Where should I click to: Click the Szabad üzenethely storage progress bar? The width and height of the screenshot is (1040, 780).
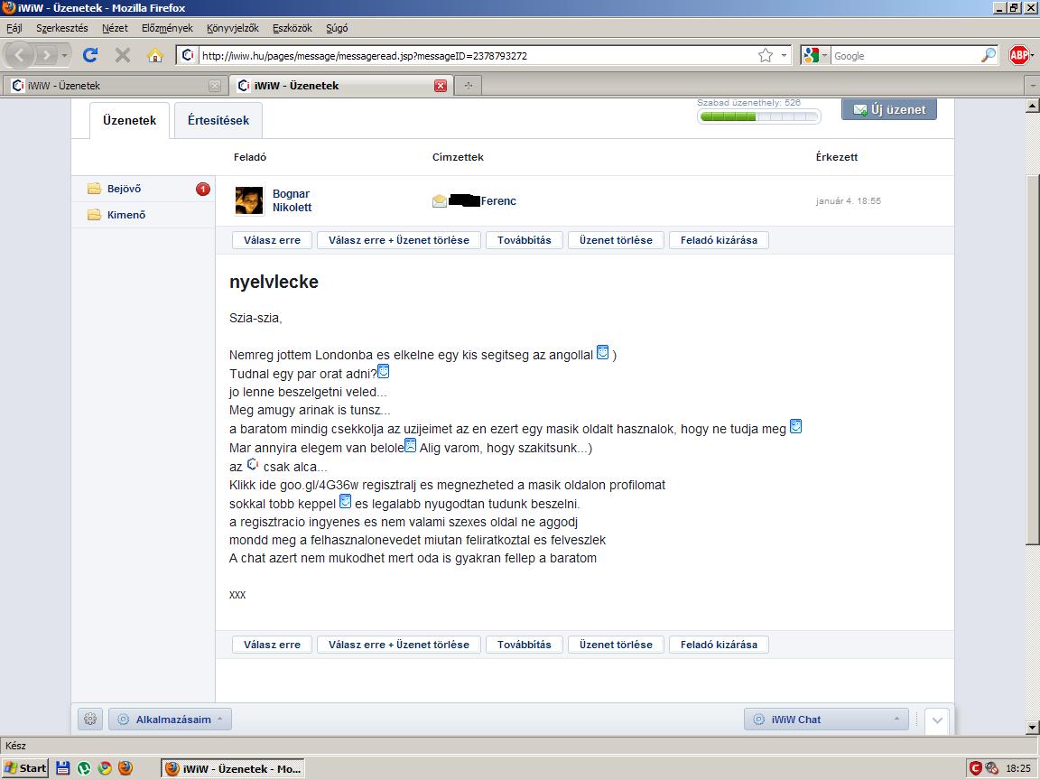click(758, 116)
